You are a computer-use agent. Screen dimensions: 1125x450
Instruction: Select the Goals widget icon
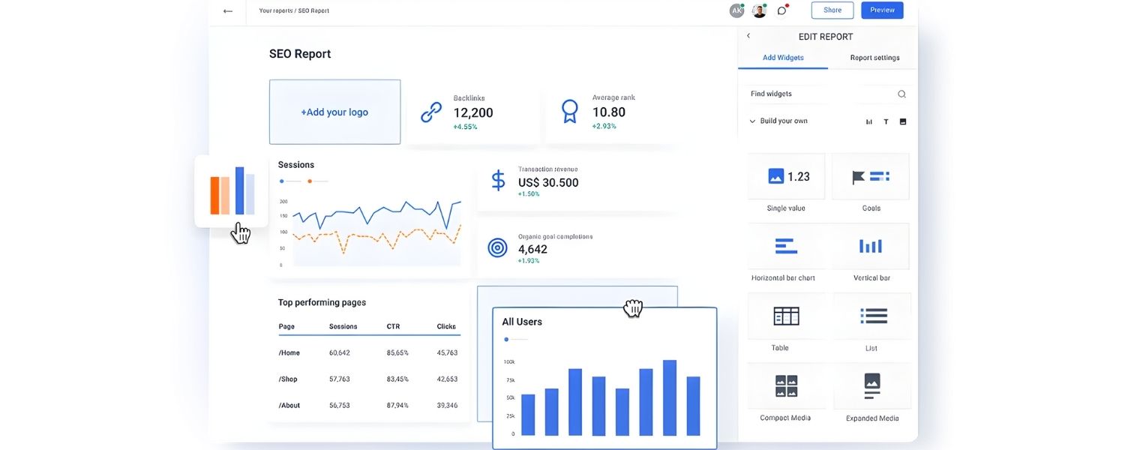(870, 175)
